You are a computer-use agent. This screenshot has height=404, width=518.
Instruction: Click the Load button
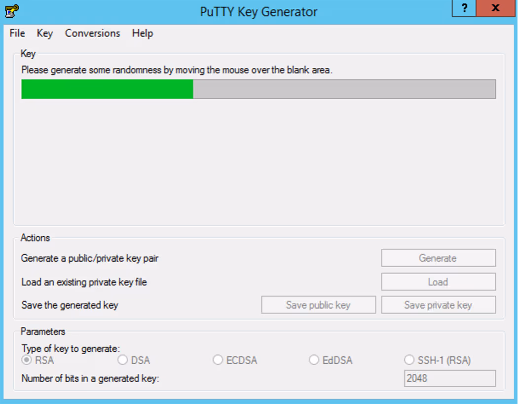click(x=439, y=282)
